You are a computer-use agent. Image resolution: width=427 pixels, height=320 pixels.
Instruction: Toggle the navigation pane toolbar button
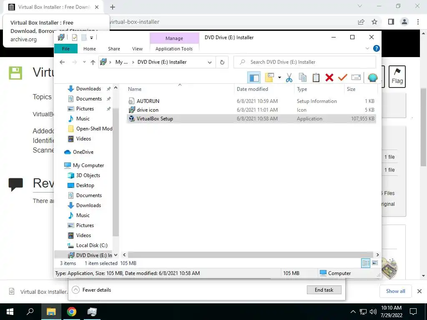point(254,77)
